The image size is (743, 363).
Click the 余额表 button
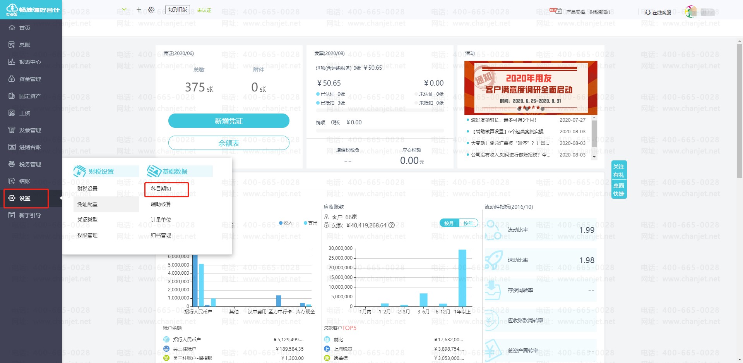tap(229, 143)
